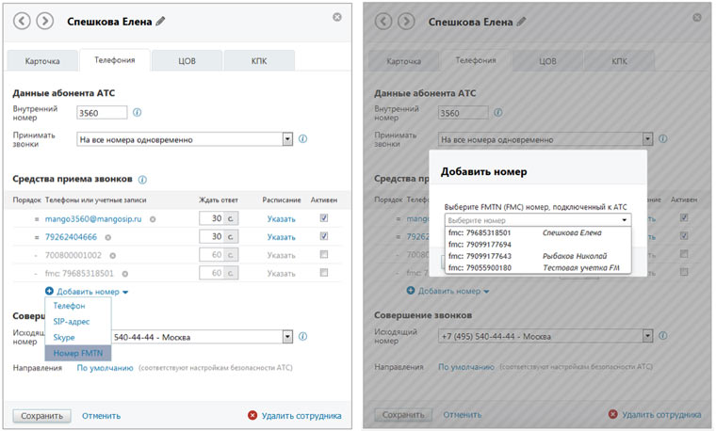Click the "По умолчанию" link in left panel

(105, 368)
